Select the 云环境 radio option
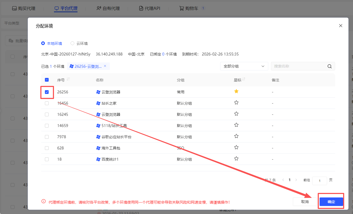 (72, 43)
